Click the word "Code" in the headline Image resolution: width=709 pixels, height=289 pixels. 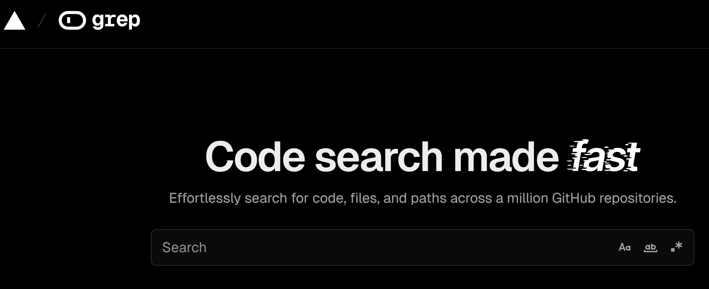pyautogui.click(x=255, y=156)
